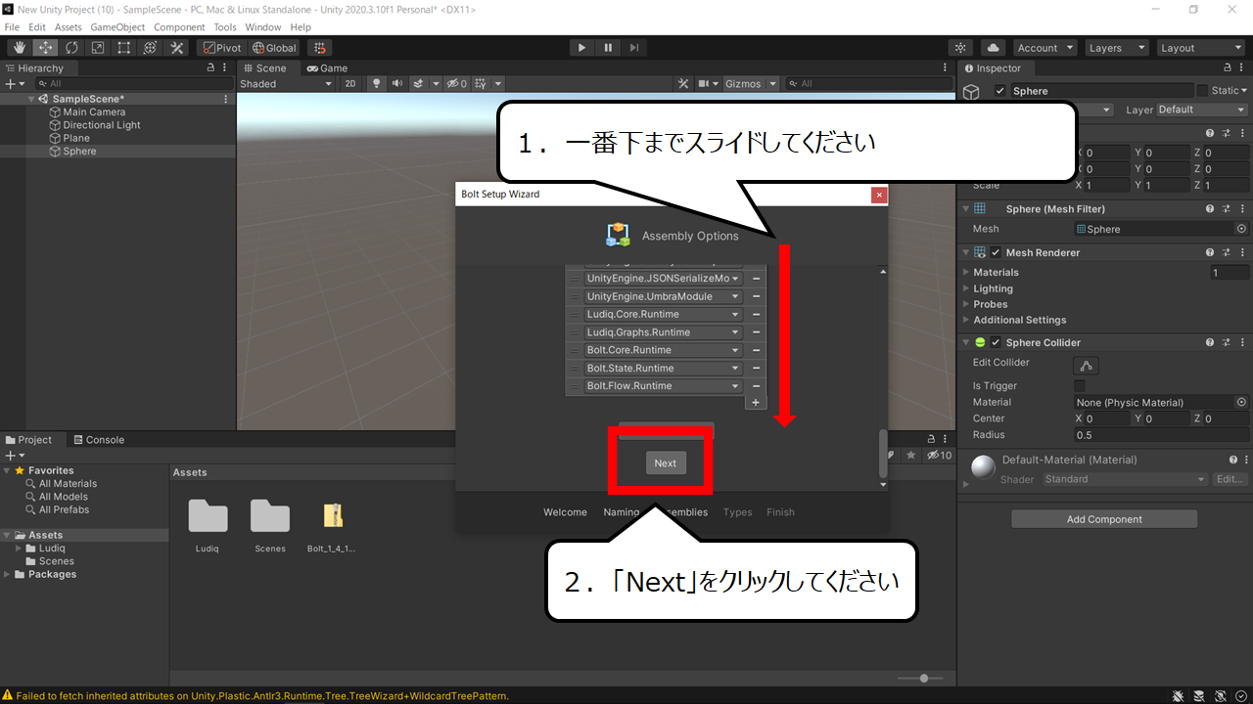
Task: Open the Cloud services icon
Action: click(993, 47)
